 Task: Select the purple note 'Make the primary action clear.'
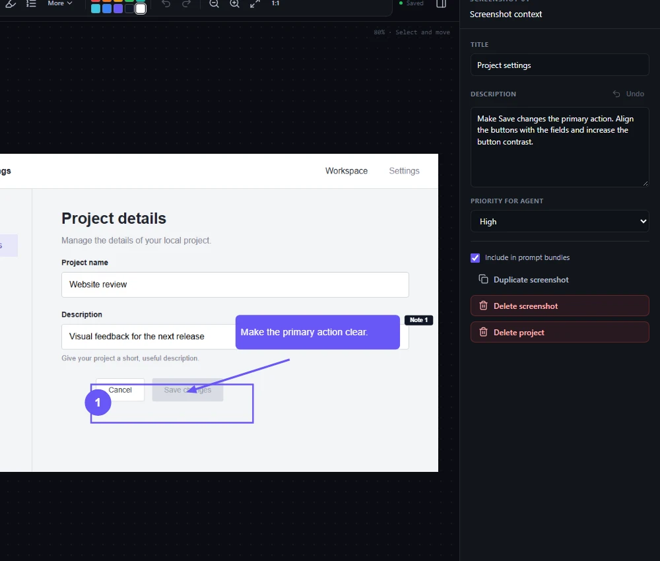[x=317, y=332]
